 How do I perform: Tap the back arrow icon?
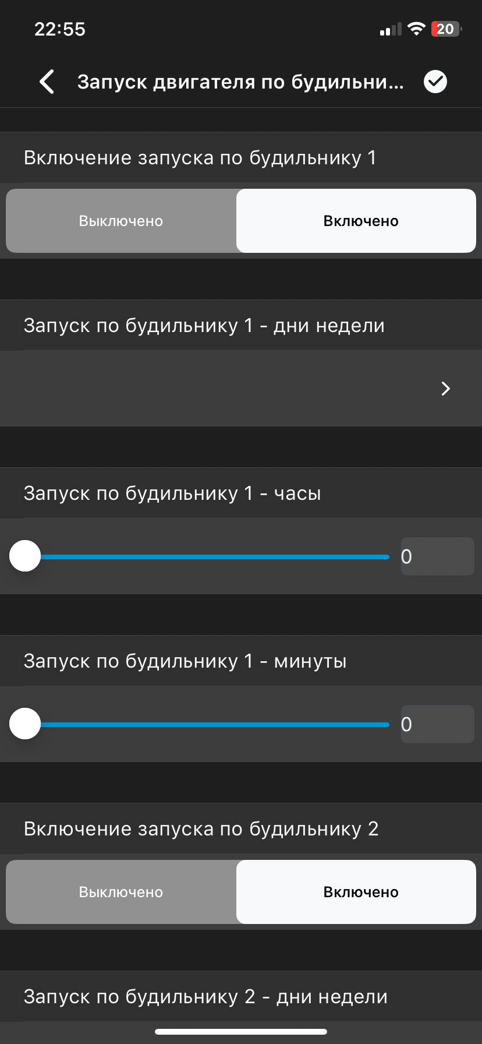pos(47,82)
